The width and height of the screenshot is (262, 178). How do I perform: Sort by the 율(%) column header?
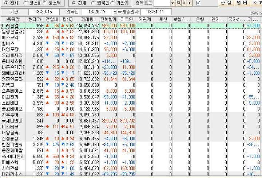tap(67, 19)
